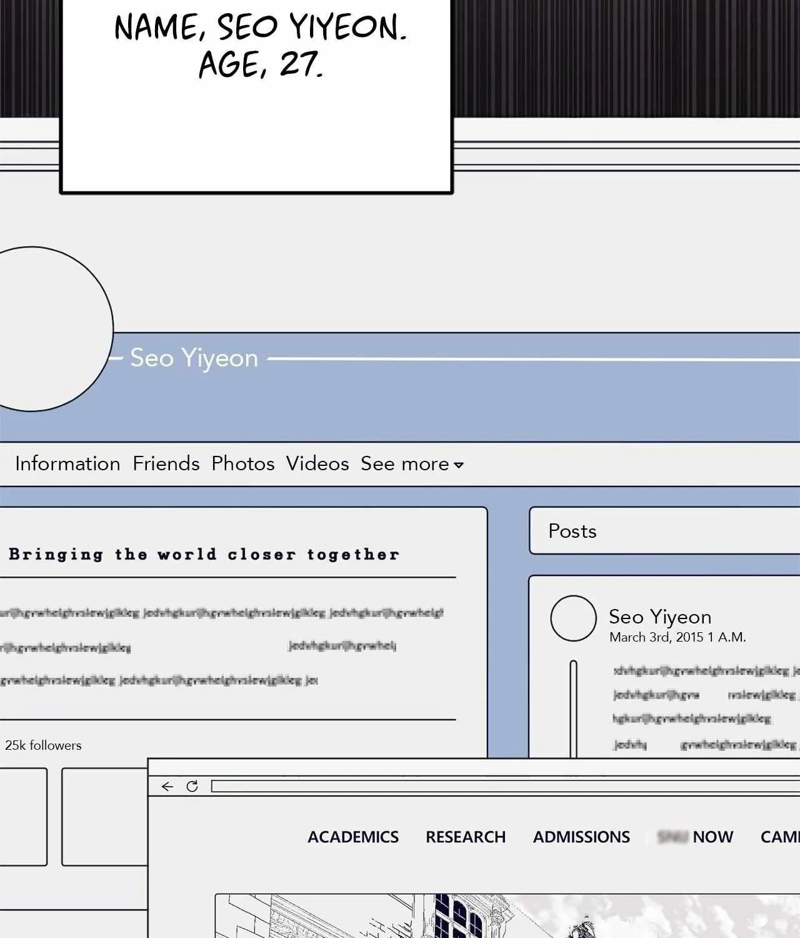The width and height of the screenshot is (800, 938).
Task: Expand the See more dropdown
Action: 412,464
